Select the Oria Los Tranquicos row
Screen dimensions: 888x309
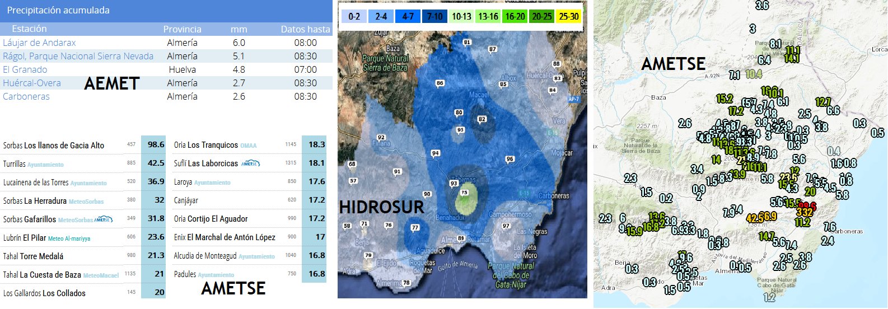[x=250, y=144]
